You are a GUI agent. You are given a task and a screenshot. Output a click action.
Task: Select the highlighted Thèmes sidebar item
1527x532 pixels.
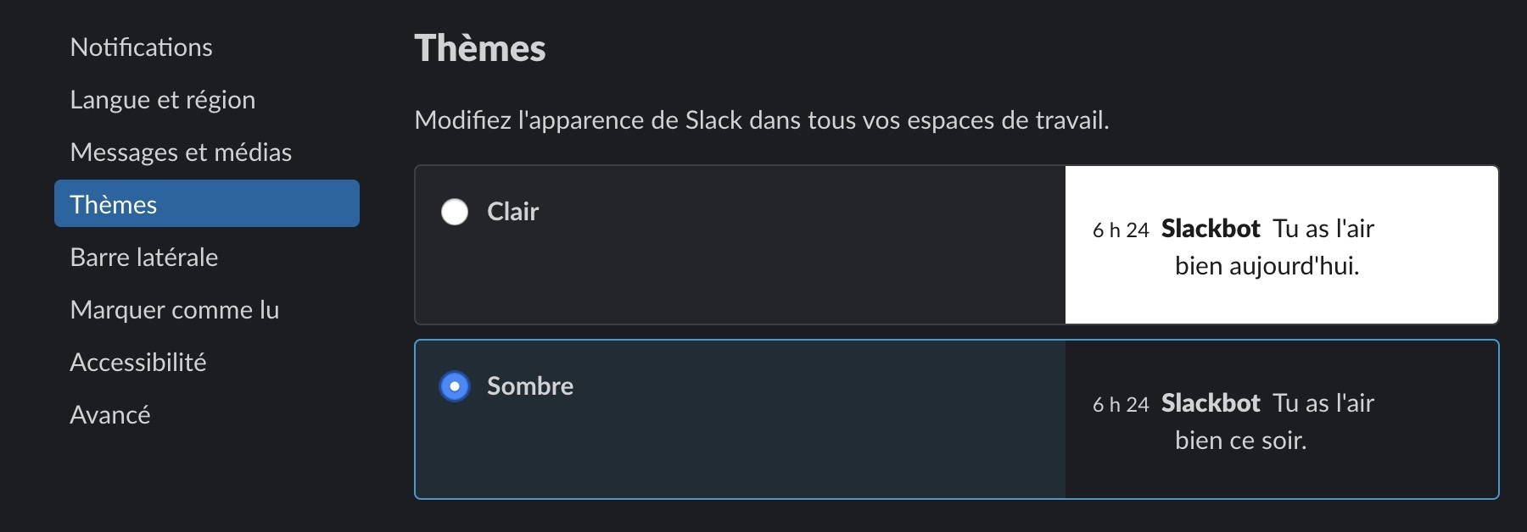[x=206, y=204]
